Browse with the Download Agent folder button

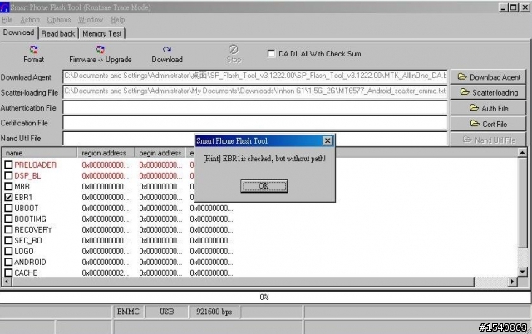[x=488, y=77]
